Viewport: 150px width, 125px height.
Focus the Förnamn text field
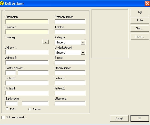(27, 32)
